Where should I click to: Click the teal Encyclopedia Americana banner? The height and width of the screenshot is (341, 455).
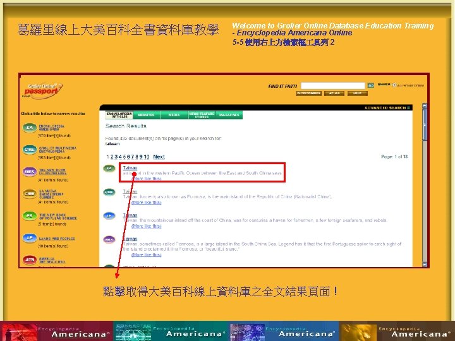(171, 331)
